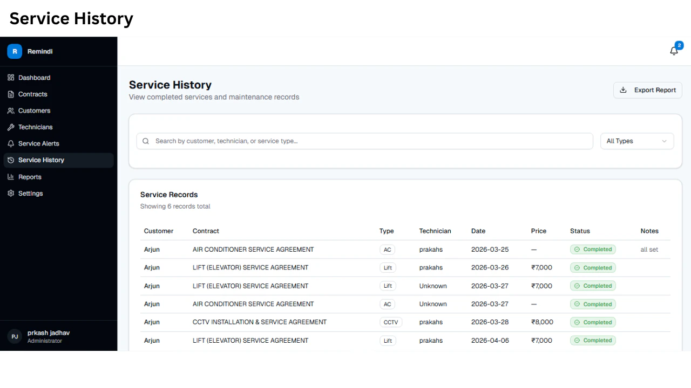
Task: Navigate to Customers section
Action: (59, 110)
